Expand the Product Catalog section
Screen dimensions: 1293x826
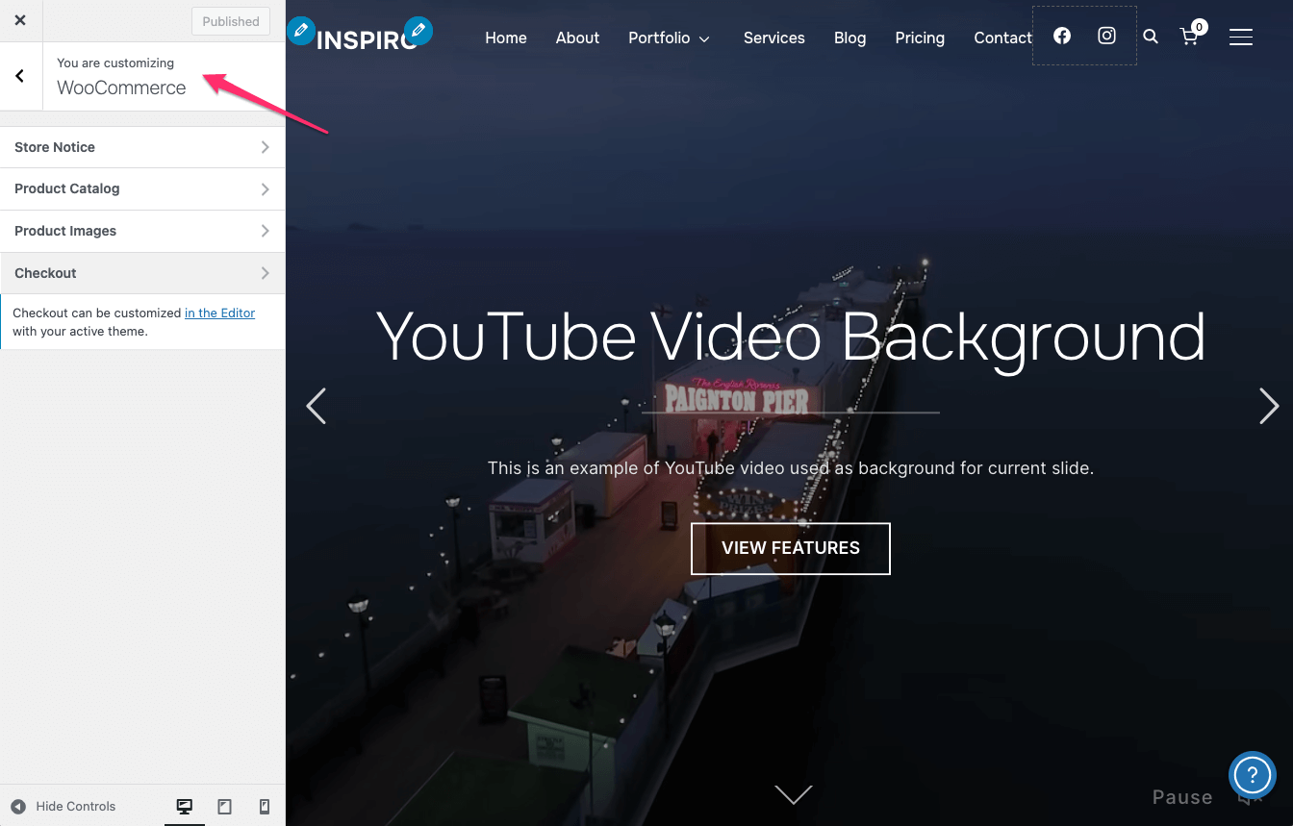[x=142, y=188]
